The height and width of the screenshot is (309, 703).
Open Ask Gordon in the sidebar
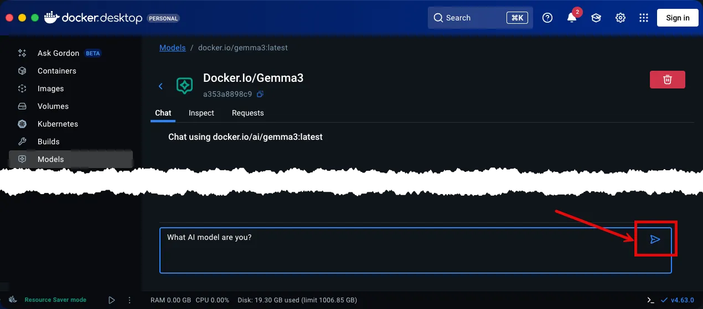click(x=71, y=53)
